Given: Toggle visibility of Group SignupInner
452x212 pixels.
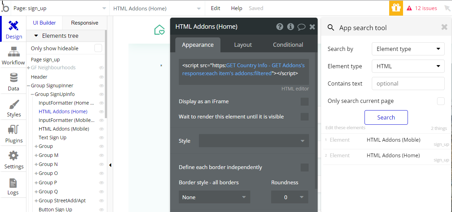Looking at the screenshot, I should click(x=101, y=86).
